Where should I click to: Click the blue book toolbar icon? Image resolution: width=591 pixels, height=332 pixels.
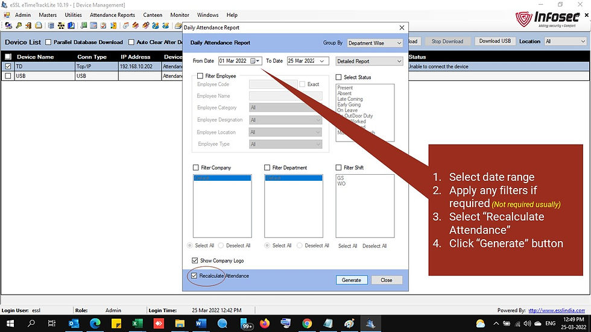click(71, 25)
